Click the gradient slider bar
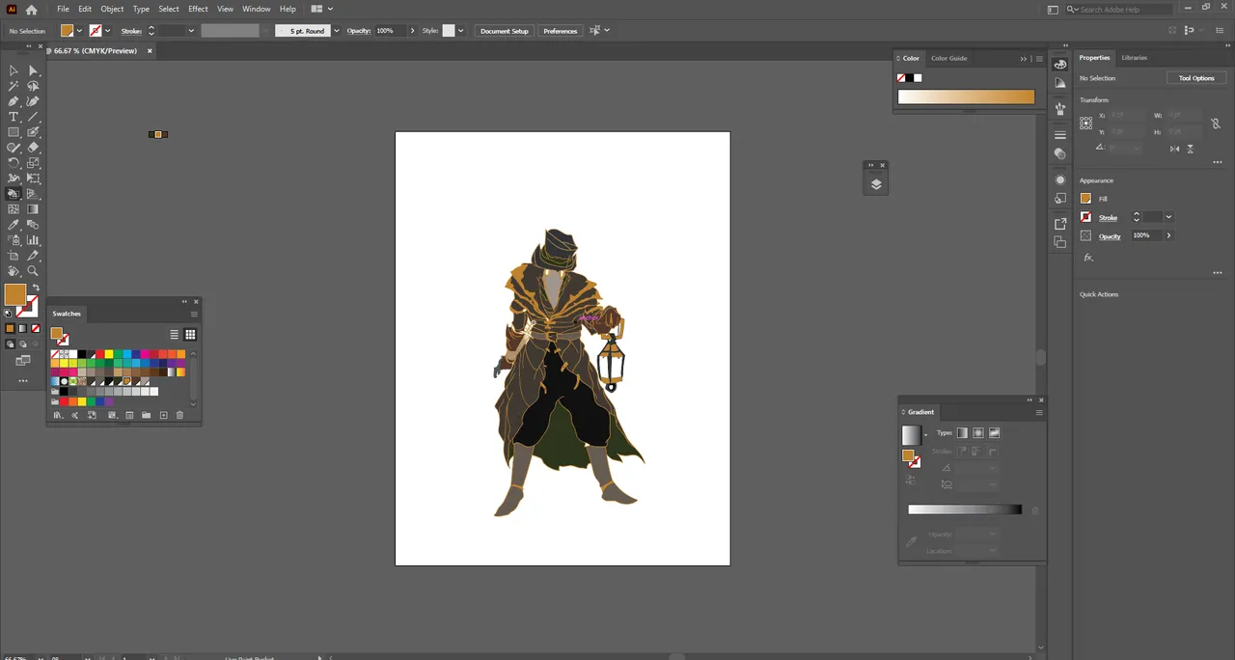The width and height of the screenshot is (1235, 660). coord(965,509)
